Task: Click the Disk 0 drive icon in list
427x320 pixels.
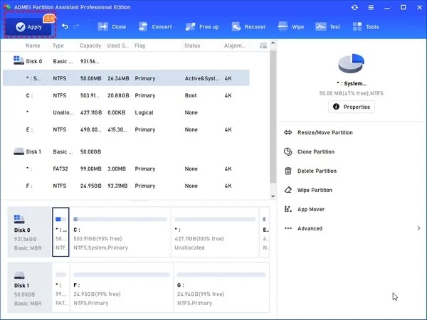Action: 19,60
